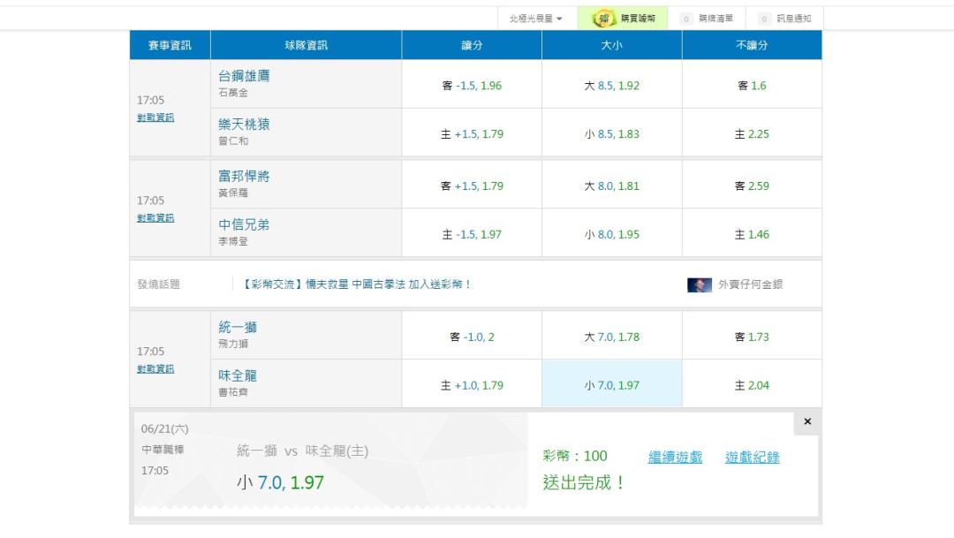Pick 客 -1.0, 2 spread for 統一獅

pos(472,337)
